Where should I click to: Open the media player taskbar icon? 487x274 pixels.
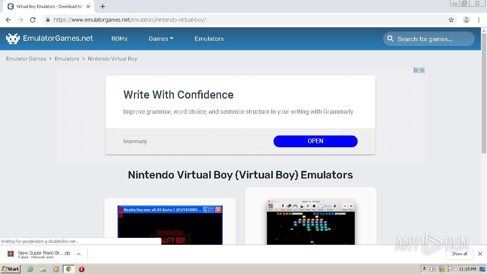click(56, 269)
